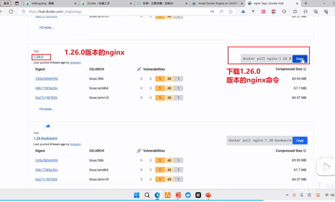
Task: Open digest 245e28066996 in 1.26-bookworm card
Action: 47,160
